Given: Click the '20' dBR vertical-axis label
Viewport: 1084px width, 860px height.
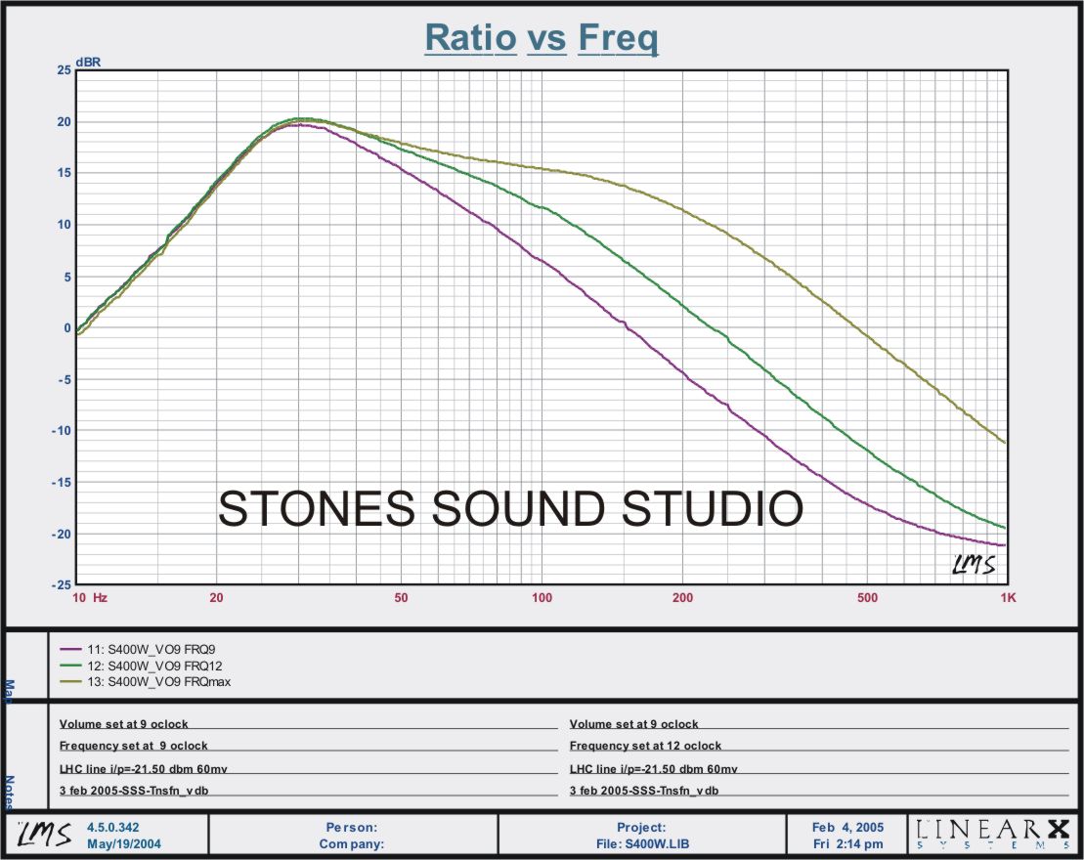Looking at the screenshot, I should (x=65, y=122).
